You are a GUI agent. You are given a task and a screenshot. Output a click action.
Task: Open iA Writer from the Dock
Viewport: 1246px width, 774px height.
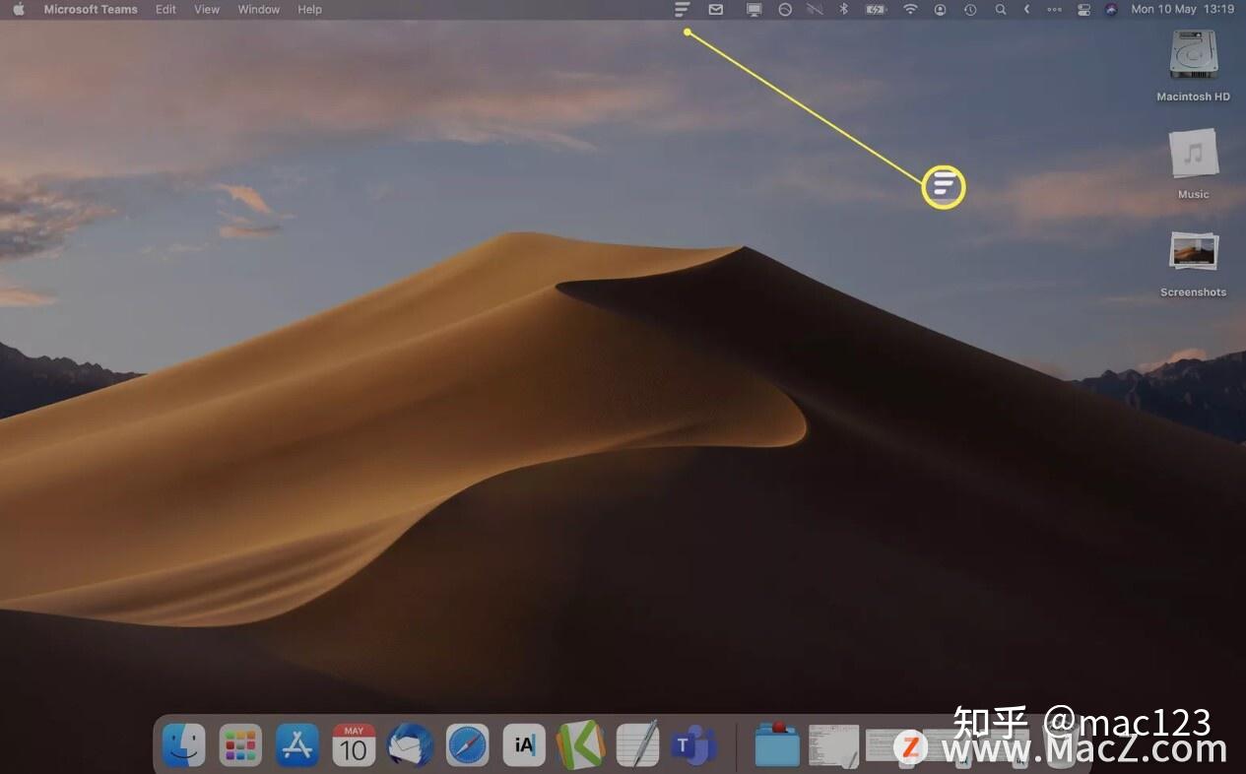(523, 745)
